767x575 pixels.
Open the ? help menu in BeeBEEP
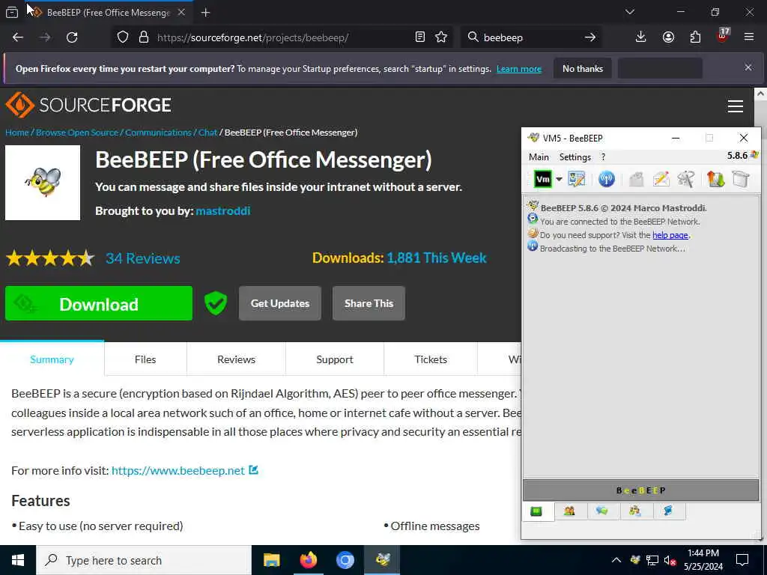pos(603,157)
